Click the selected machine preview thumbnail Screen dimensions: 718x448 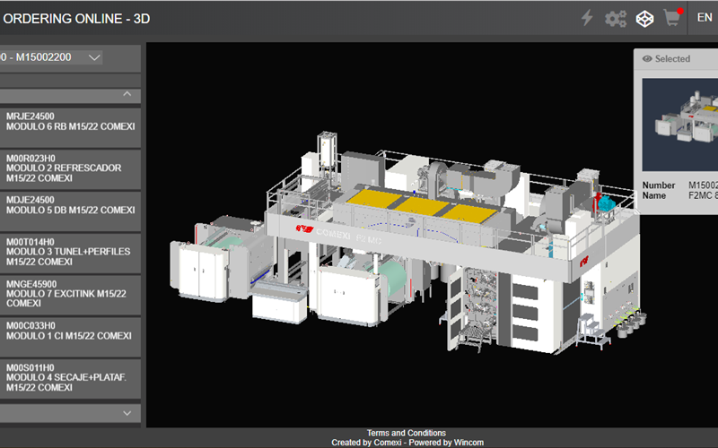[x=682, y=125]
